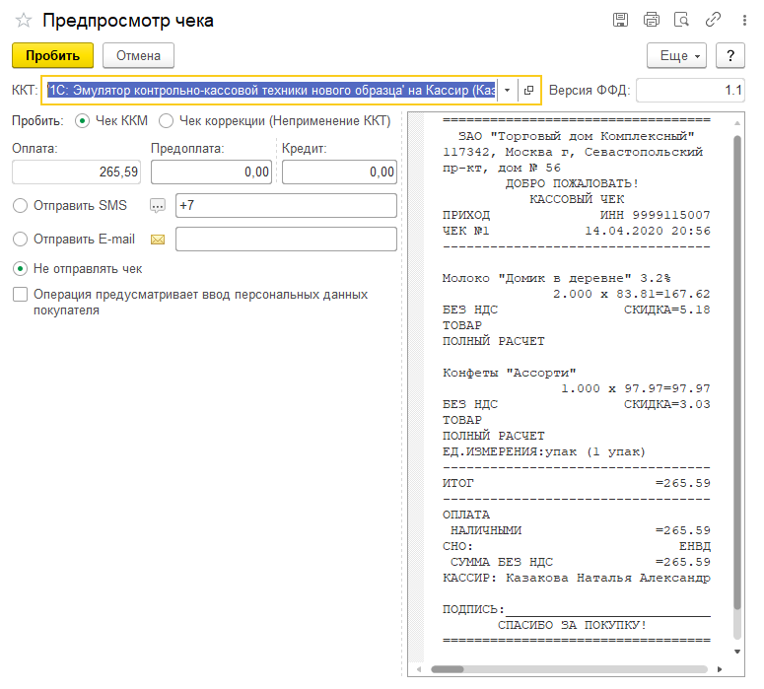Click the ДОБРО ПОЖАЛОВАТЬ! line
The width and height of the screenshot is (764, 689).
click(x=572, y=183)
